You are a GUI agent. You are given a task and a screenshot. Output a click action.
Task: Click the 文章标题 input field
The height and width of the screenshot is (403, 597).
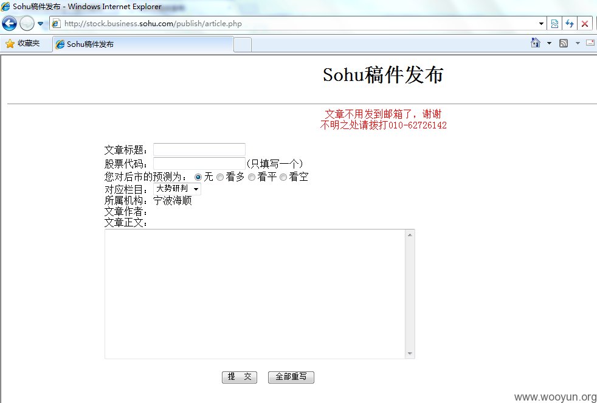point(199,150)
